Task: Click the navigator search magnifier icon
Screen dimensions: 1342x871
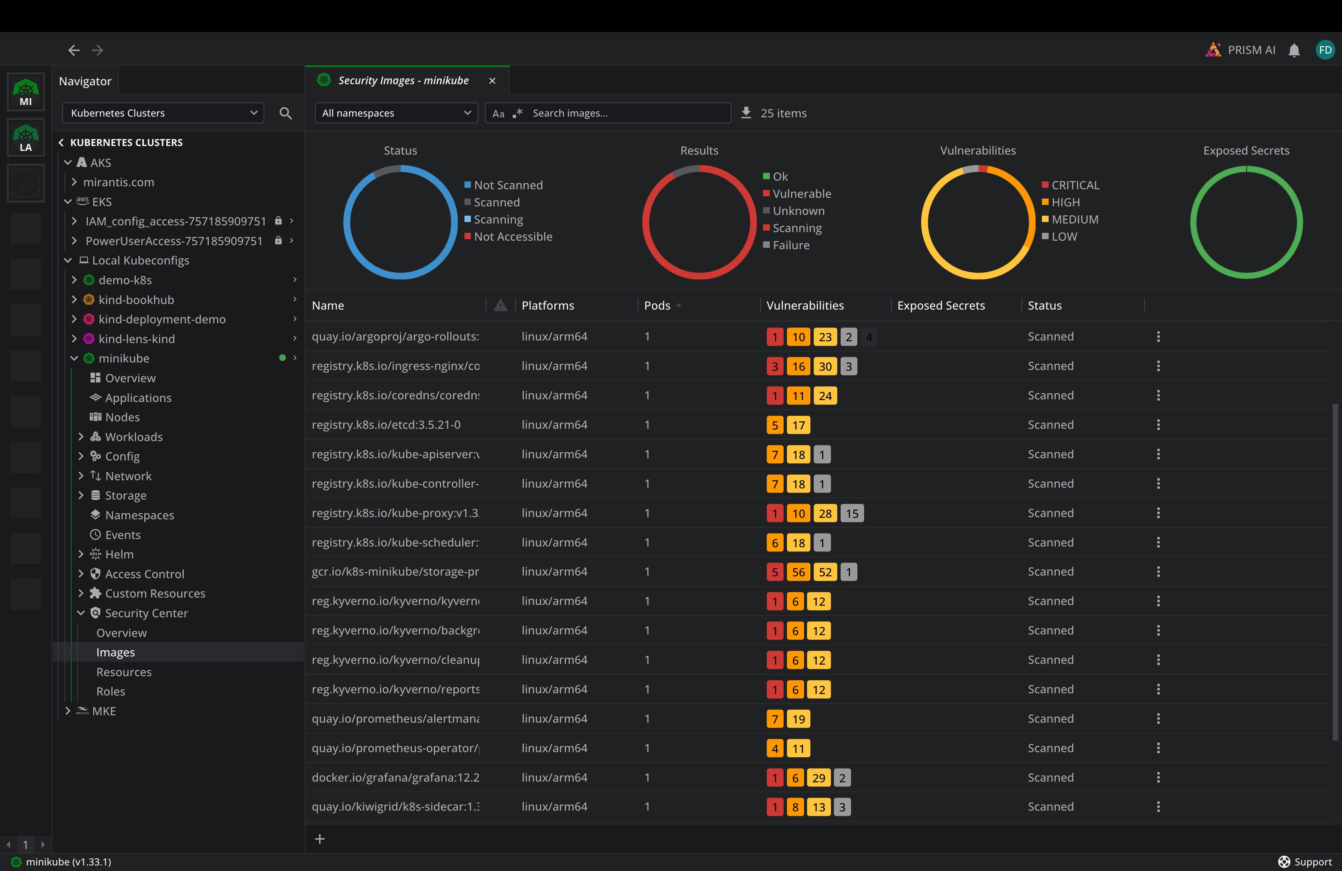Action: 285,113
